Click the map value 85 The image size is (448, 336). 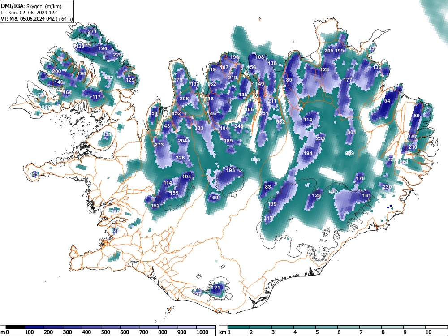tap(289, 80)
